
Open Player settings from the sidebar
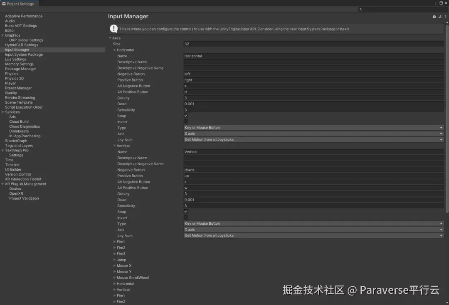click(10, 83)
